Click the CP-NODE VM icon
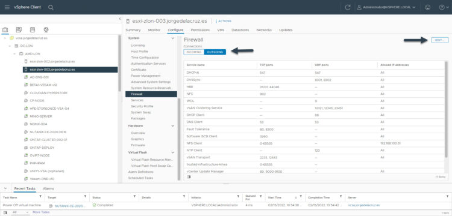The width and height of the screenshot is (452, 216). pyautogui.click(x=26, y=101)
